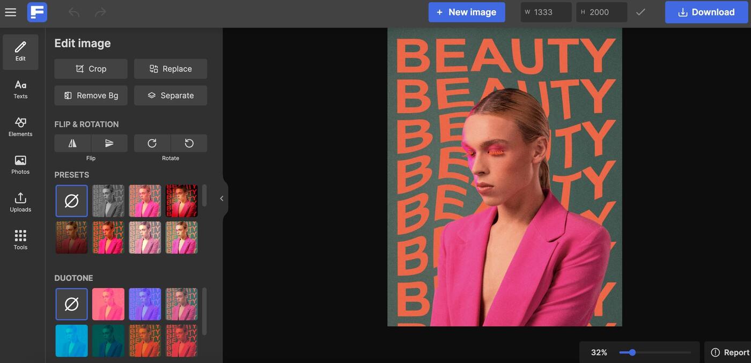This screenshot has height=363, width=751.
Task: Click the Remove Bg button
Action: click(91, 95)
